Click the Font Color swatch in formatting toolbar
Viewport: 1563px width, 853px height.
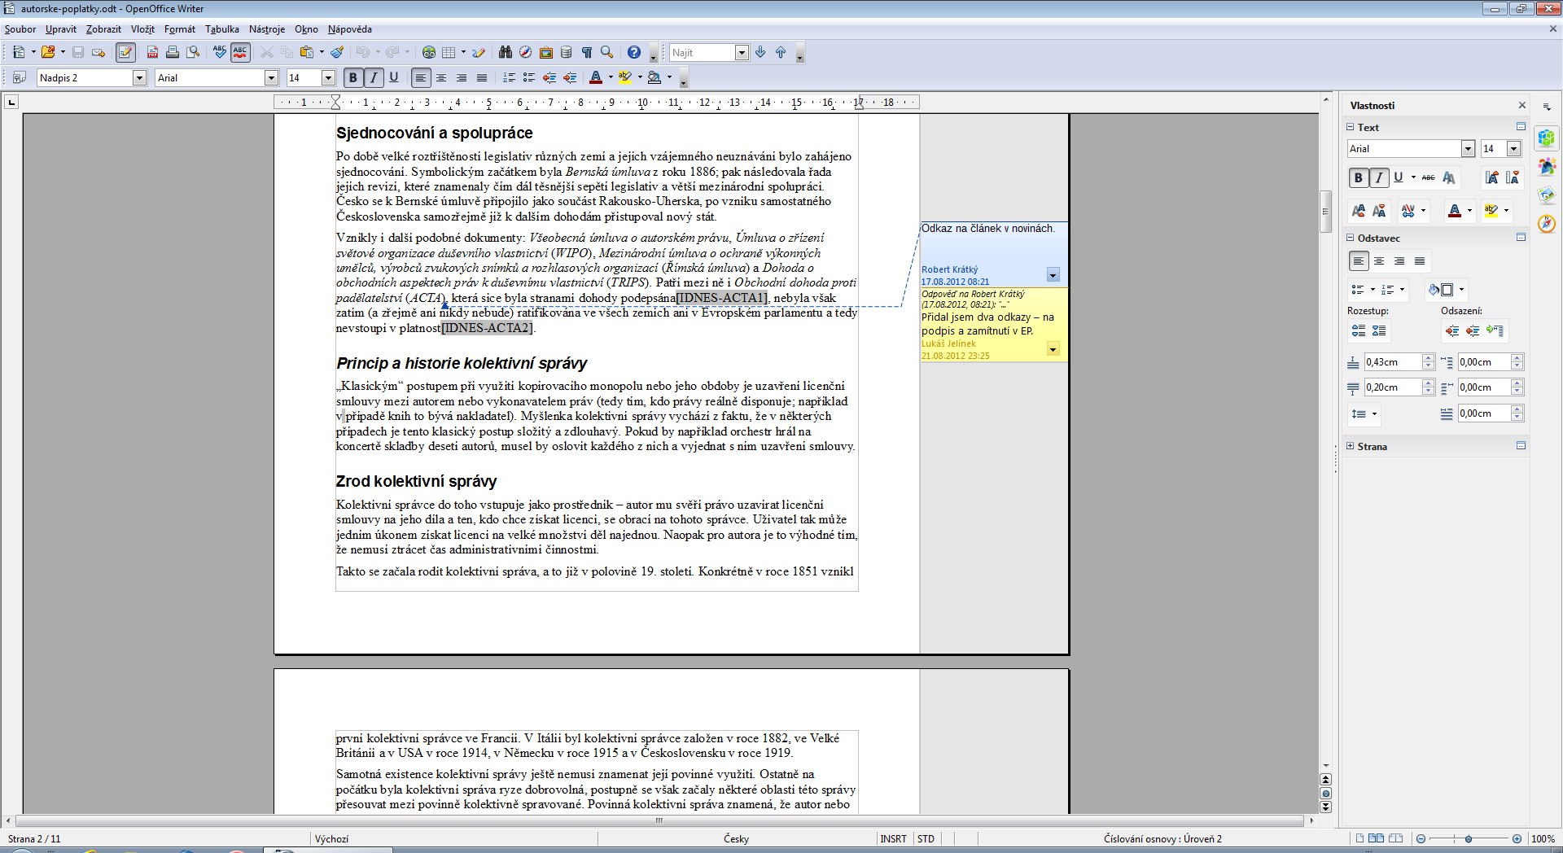pos(596,78)
